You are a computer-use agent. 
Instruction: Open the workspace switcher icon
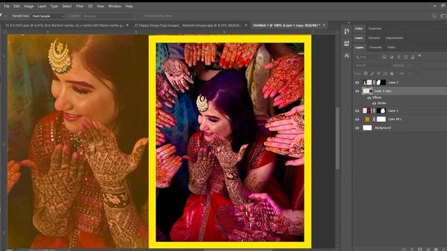pos(444,16)
